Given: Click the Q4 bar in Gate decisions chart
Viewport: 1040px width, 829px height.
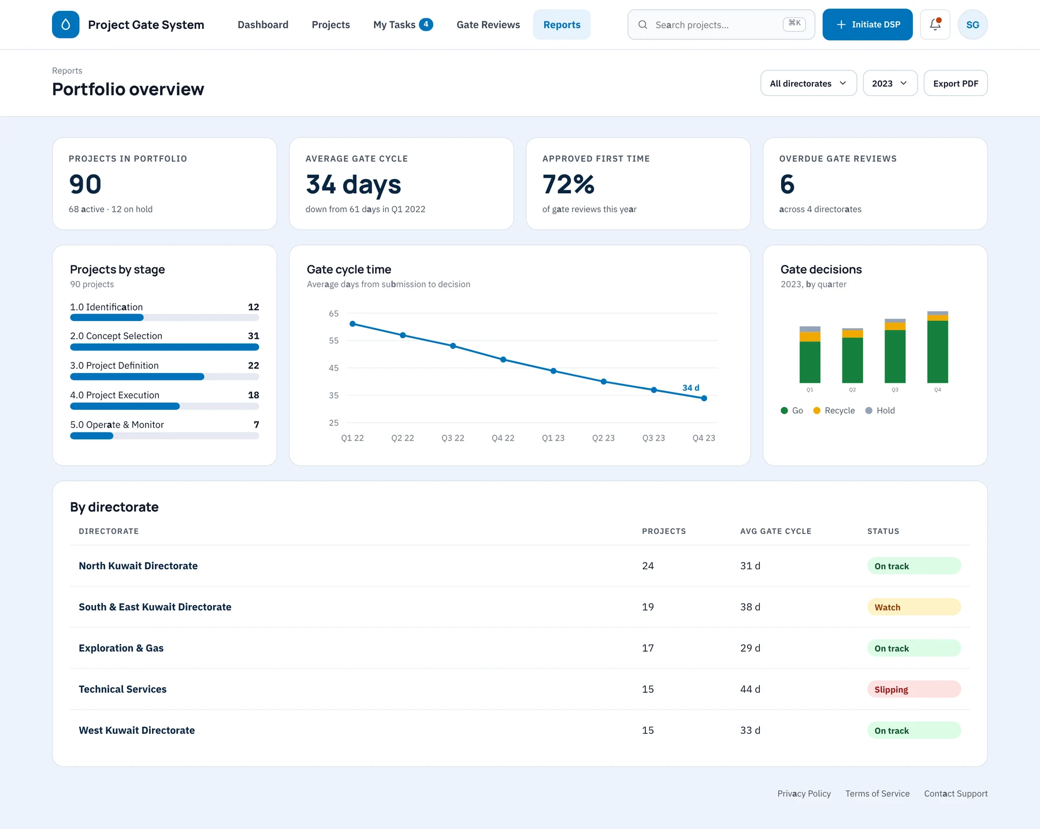Looking at the screenshot, I should click(937, 347).
